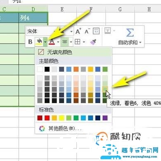
Task: Pick bright red standard color
Action: (x=47, y=118)
